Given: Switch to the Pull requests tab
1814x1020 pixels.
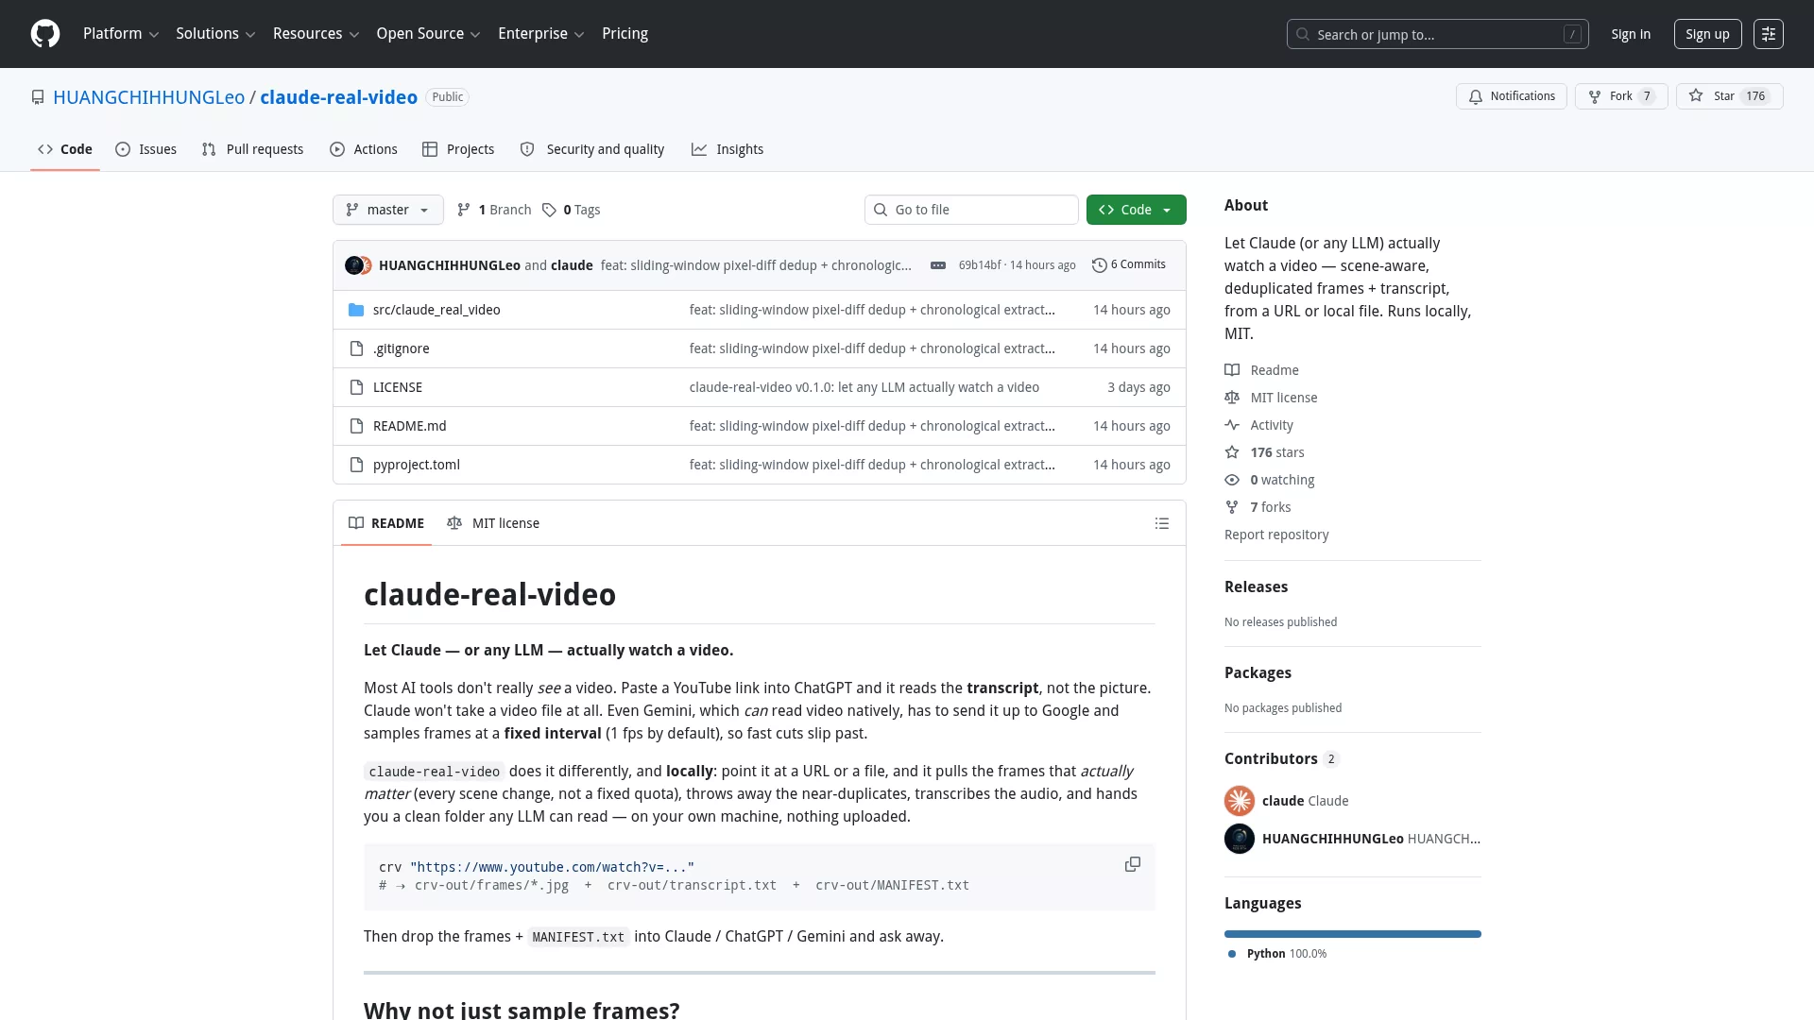Looking at the screenshot, I should (253, 149).
